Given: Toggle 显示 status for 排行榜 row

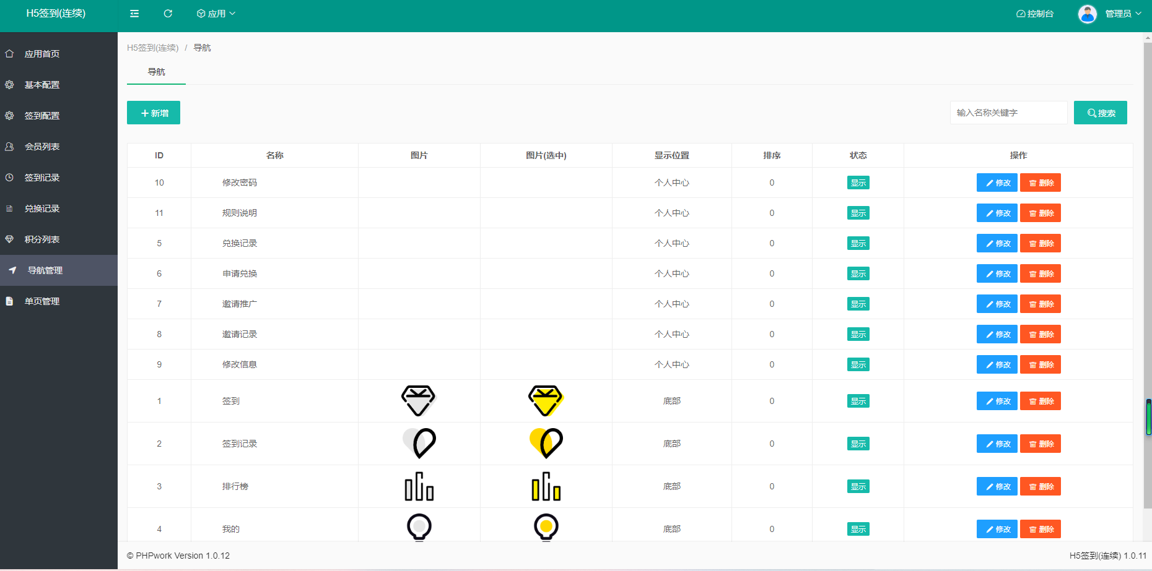Looking at the screenshot, I should pyautogui.click(x=858, y=486).
